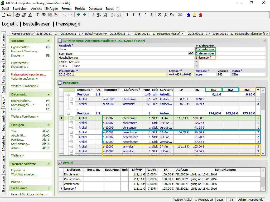Toggle the 'T' button in the toolbar

pos(127,15)
